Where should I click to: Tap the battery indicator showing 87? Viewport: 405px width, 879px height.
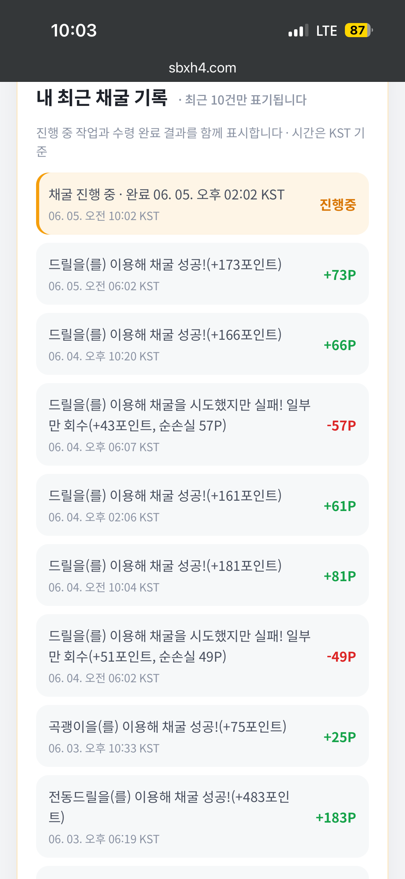(x=359, y=30)
